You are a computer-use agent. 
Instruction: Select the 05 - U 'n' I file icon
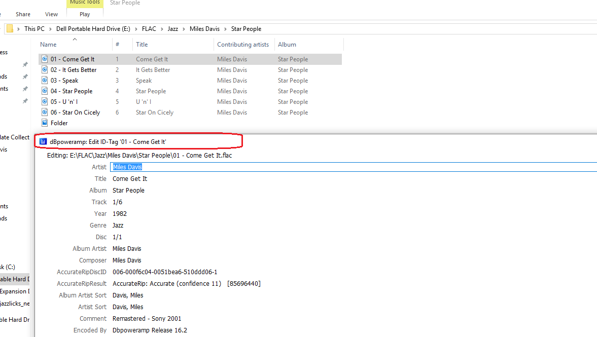45,102
